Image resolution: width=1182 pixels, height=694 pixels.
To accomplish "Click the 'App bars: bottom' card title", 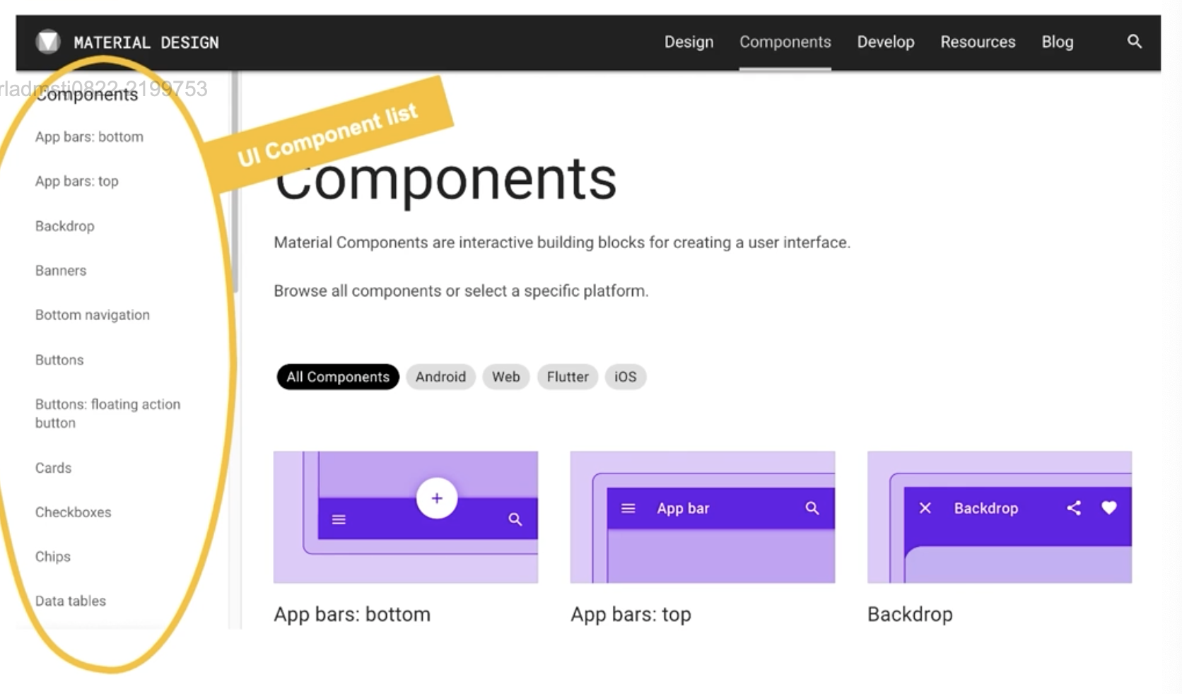I will [x=352, y=614].
